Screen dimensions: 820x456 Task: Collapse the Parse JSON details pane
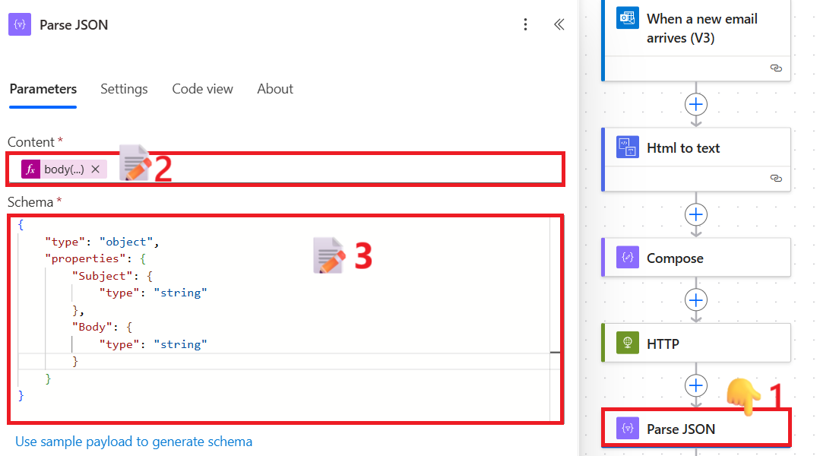(x=559, y=24)
